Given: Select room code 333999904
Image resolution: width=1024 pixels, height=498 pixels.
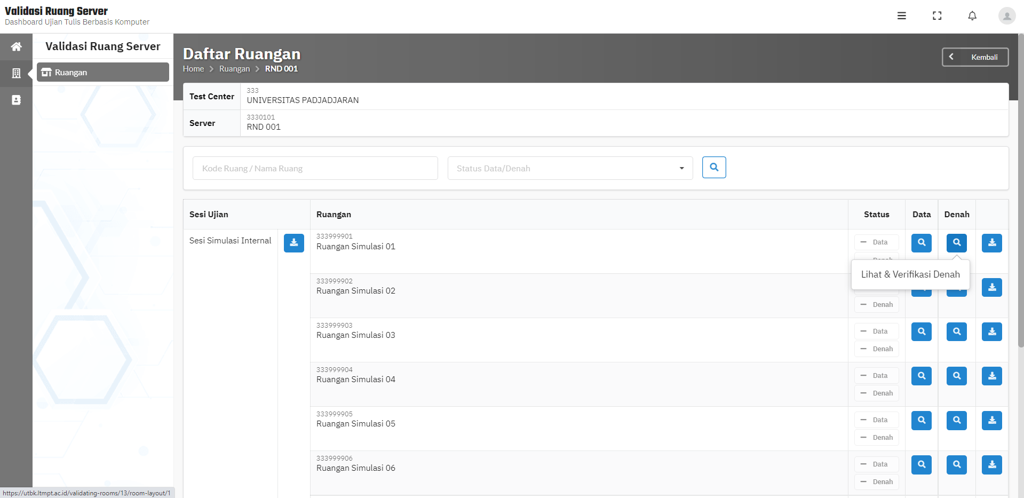Looking at the screenshot, I should click(335, 370).
